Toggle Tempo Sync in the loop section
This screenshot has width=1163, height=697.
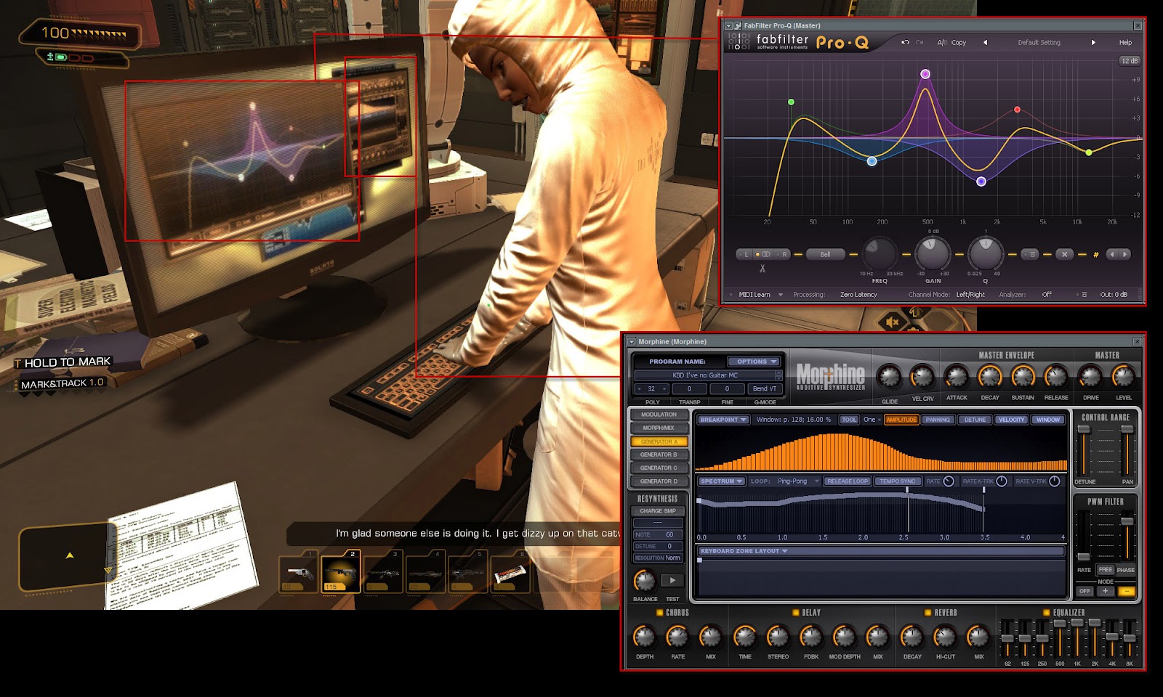tap(897, 481)
